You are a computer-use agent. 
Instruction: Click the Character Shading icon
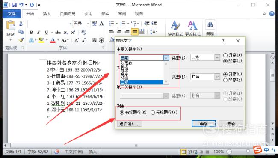click(94, 40)
